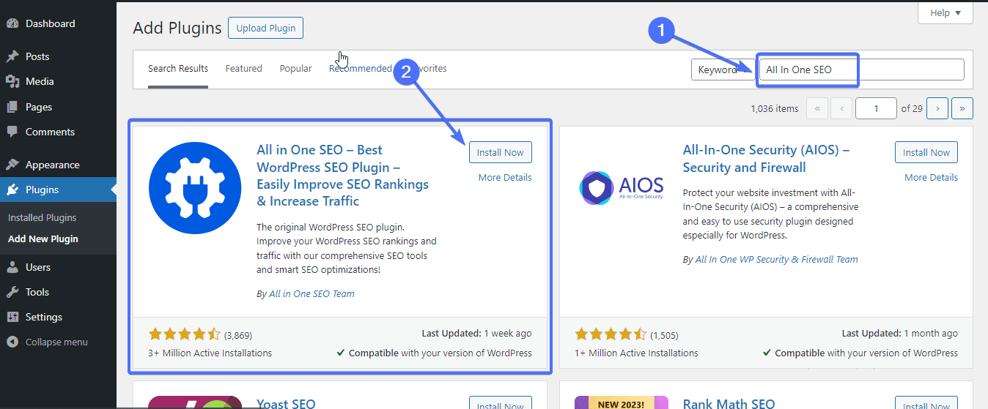Open Installed Plugins submenu item
This screenshot has height=409, width=988.
[x=42, y=217]
